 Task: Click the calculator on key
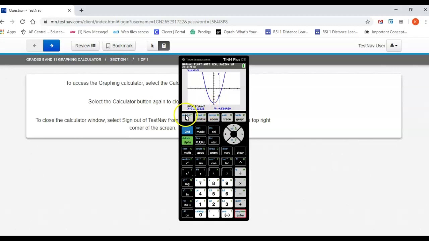tap(187, 213)
